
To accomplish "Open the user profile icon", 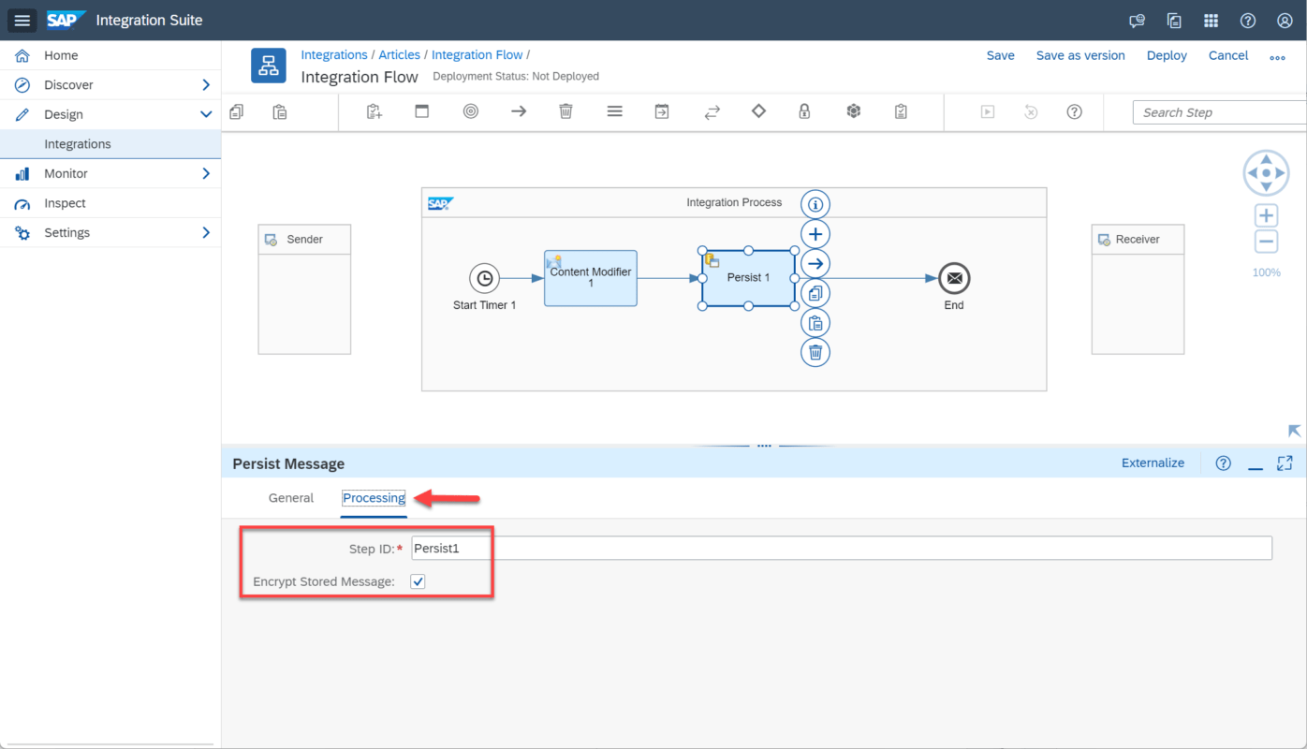I will [x=1285, y=21].
